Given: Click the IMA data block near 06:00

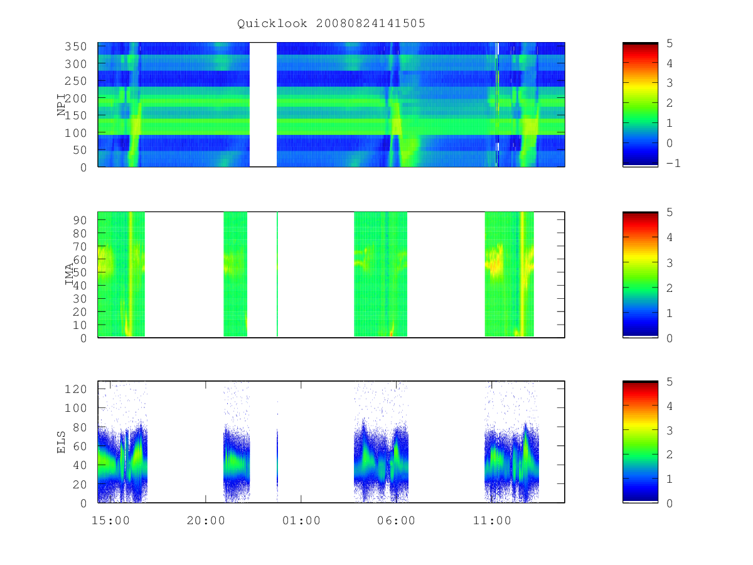Looking at the screenshot, I should (x=381, y=274).
